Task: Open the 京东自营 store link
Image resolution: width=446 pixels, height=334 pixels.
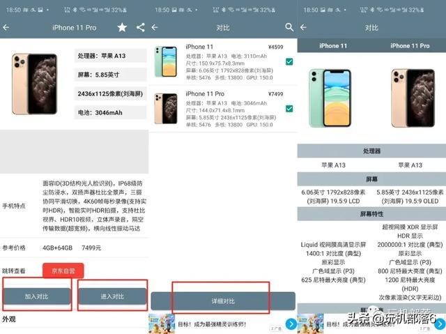Action: click(63, 271)
